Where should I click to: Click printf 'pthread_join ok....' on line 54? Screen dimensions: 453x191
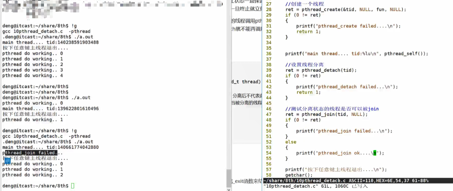[340, 153]
